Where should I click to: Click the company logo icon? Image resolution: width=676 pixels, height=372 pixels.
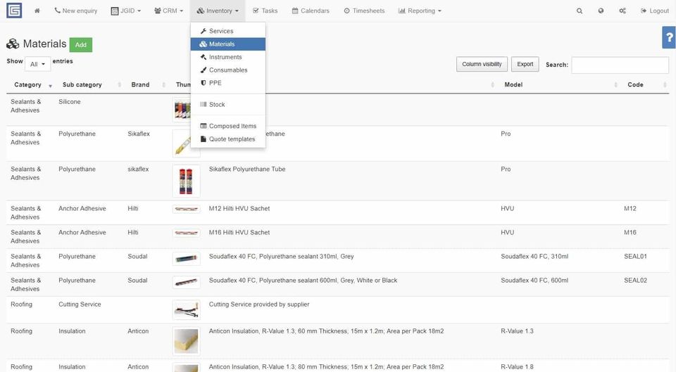pos(14,11)
